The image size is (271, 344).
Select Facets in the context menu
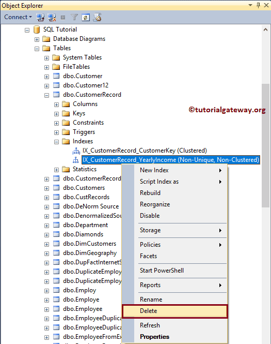click(x=174, y=256)
